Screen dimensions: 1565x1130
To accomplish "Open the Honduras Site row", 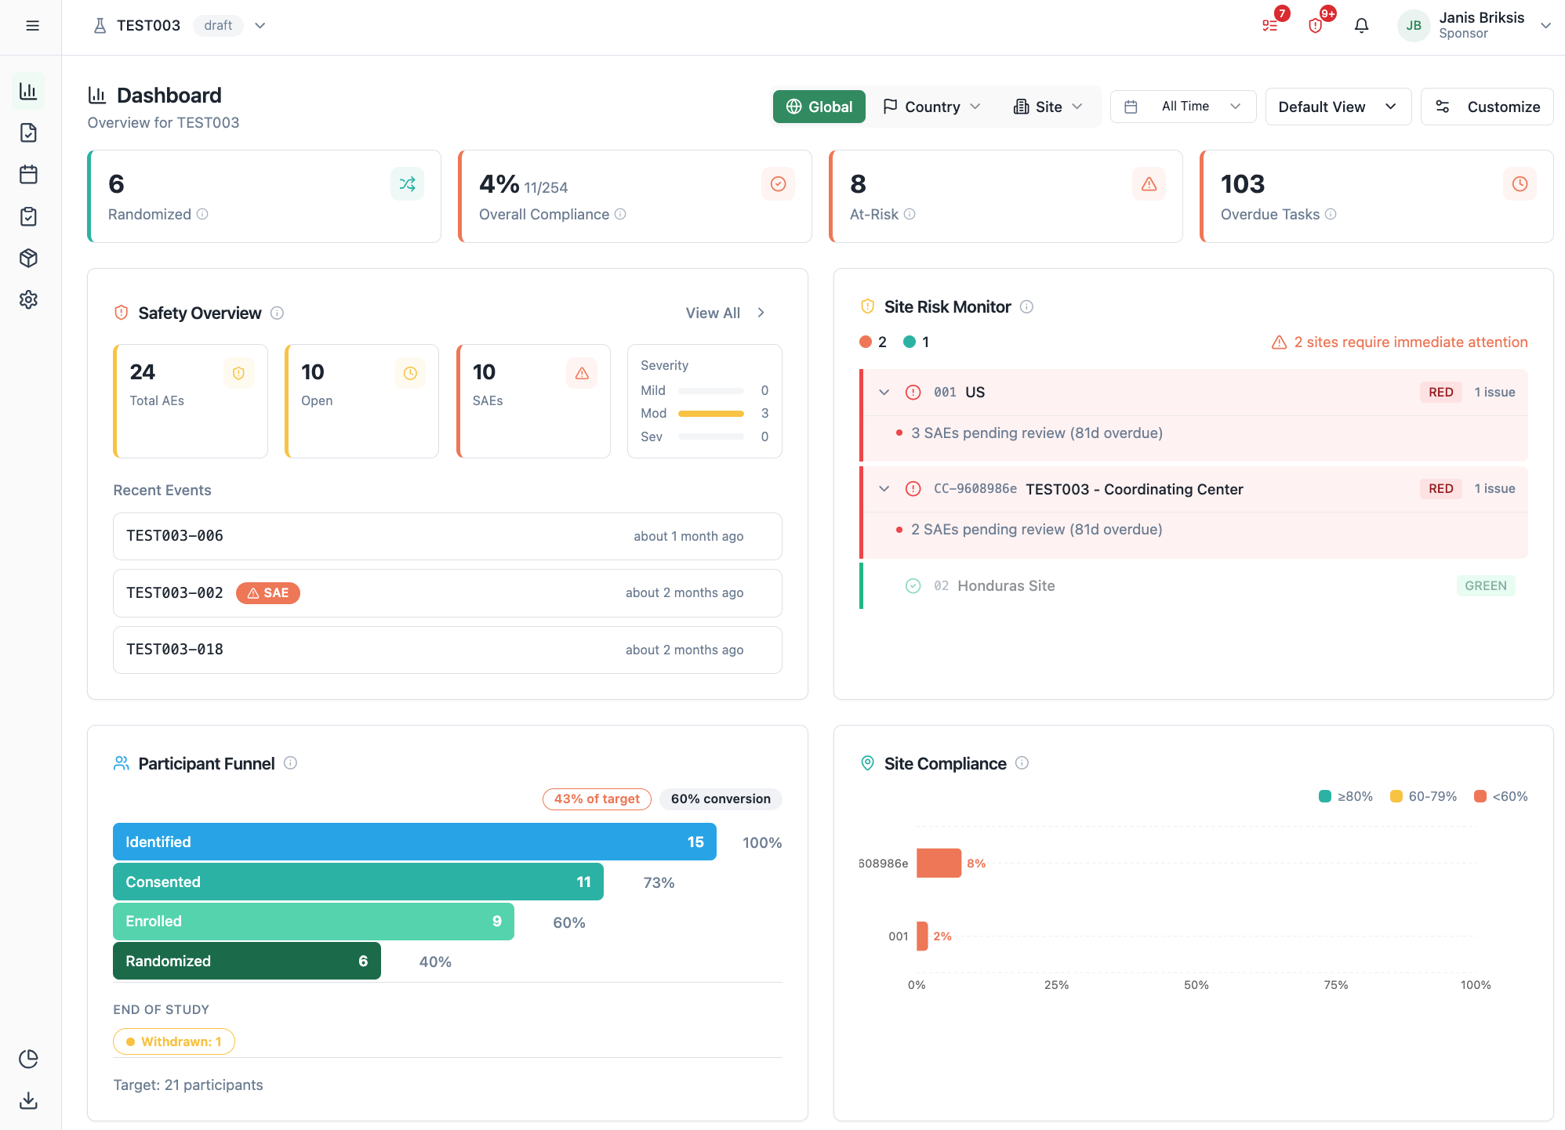I will point(1194,585).
